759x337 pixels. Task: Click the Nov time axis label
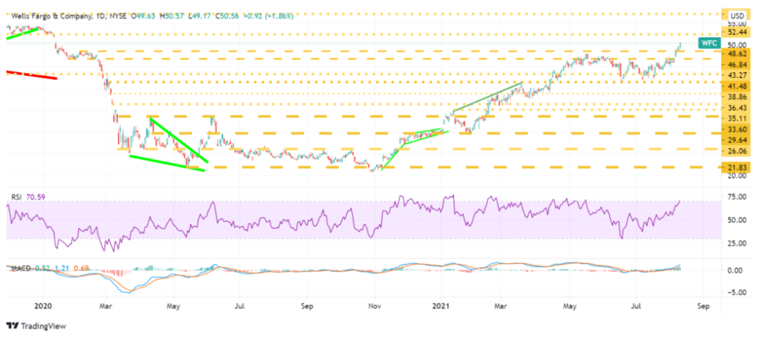tap(375, 306)
